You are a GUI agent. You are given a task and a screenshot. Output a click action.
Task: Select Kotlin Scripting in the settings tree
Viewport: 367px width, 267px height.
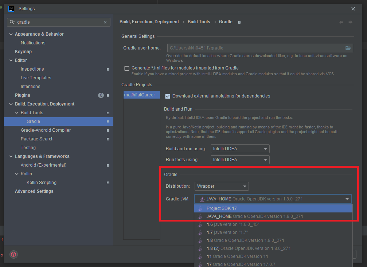41,182
